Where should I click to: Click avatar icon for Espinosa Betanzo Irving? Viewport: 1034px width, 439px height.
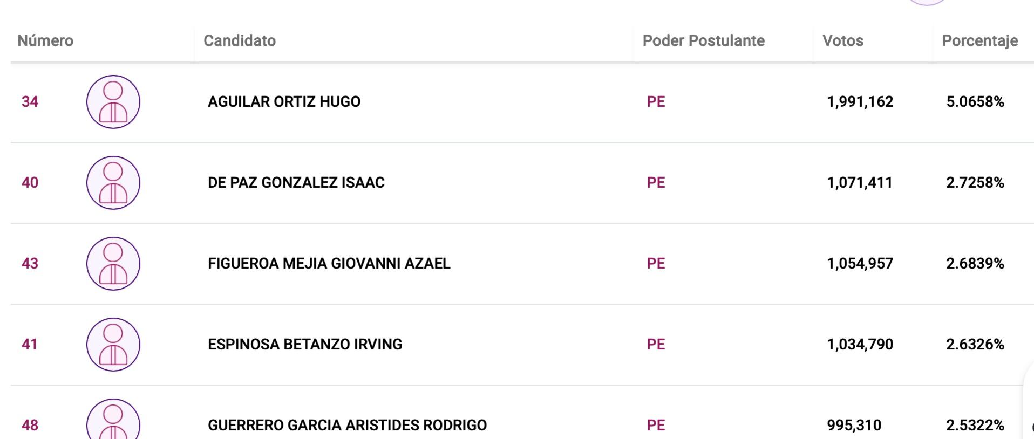(113, 345)
